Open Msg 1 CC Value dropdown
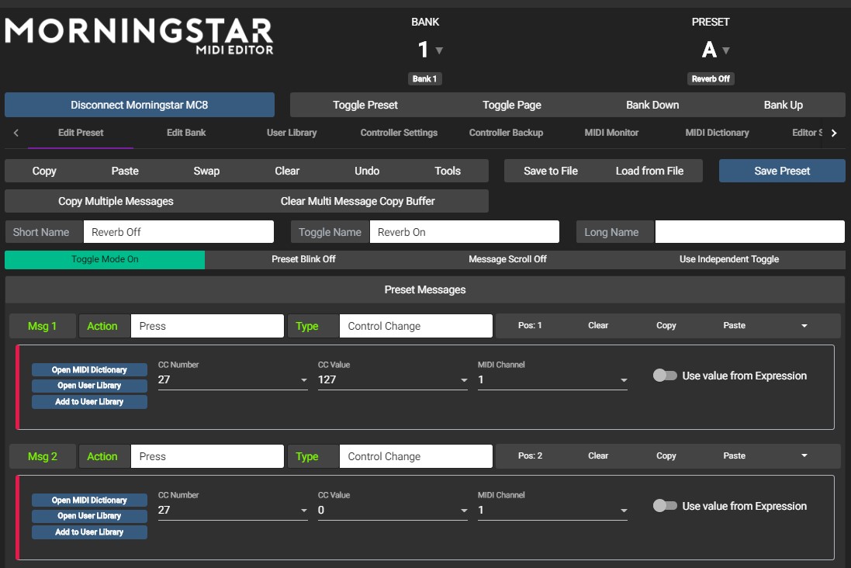Image resolution: width=851 pixels, height=568 pixels. tap(393, 379)
